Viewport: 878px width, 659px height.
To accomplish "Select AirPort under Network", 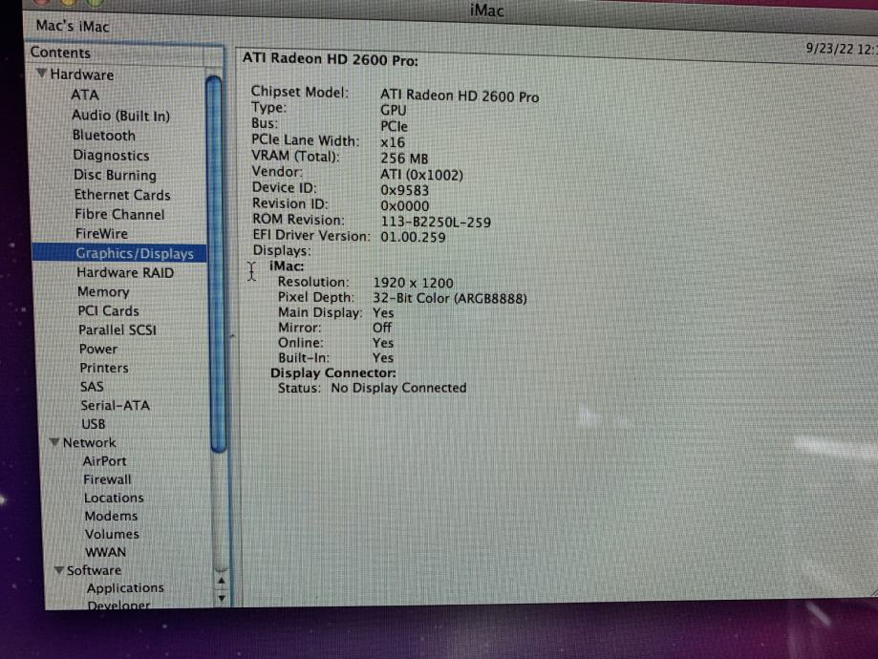I will (104, 460).
